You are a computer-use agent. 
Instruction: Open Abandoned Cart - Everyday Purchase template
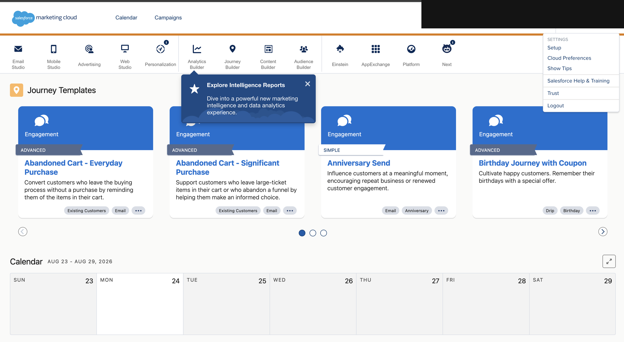(73, 168)
